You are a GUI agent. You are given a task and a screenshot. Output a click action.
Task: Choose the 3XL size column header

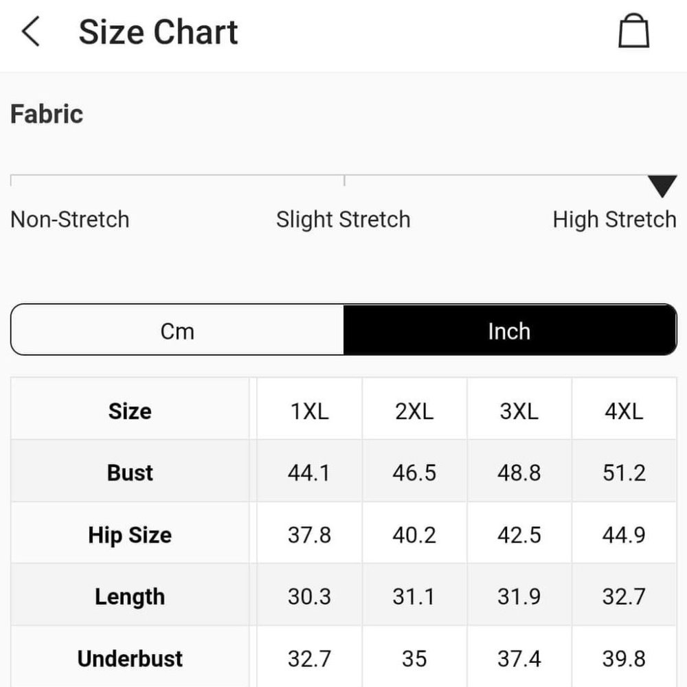[x=519, y=409]
